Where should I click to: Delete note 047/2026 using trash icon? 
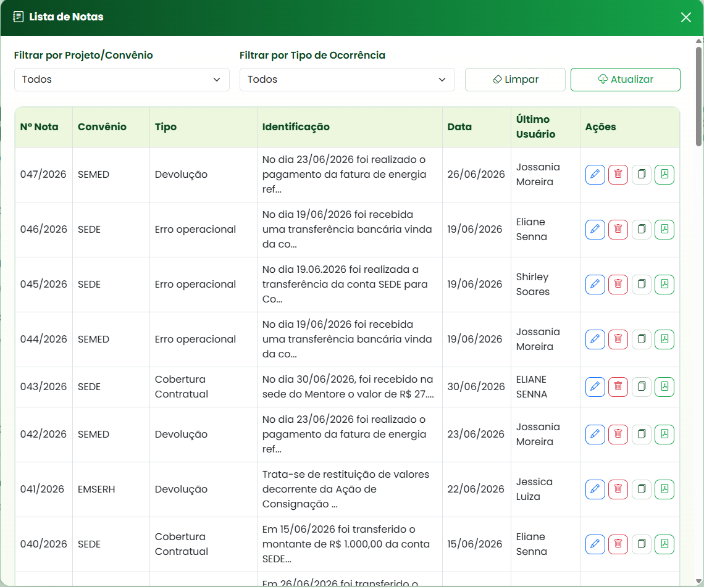coord(618,175)
